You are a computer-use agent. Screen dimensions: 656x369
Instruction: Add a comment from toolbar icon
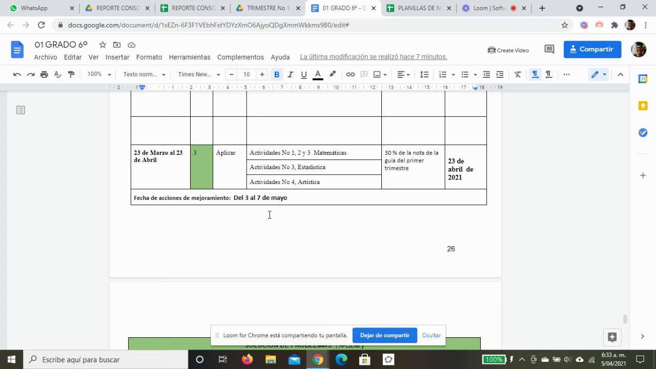click(x=364, y=74)
